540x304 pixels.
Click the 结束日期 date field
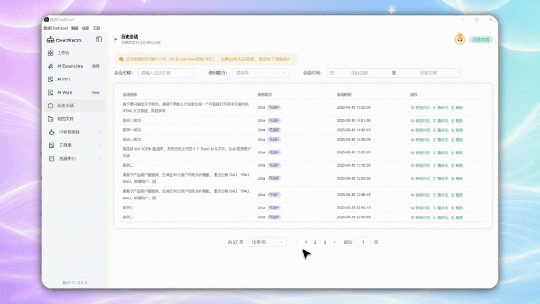428,73
